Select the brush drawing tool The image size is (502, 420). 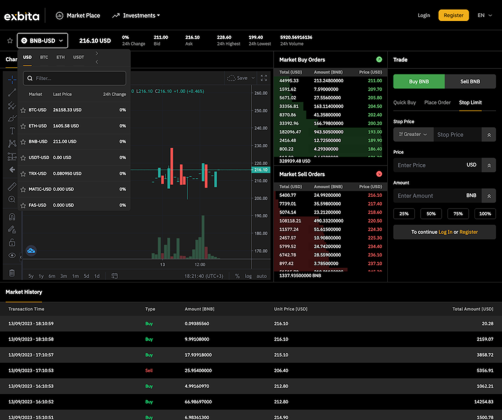point(12,118)
